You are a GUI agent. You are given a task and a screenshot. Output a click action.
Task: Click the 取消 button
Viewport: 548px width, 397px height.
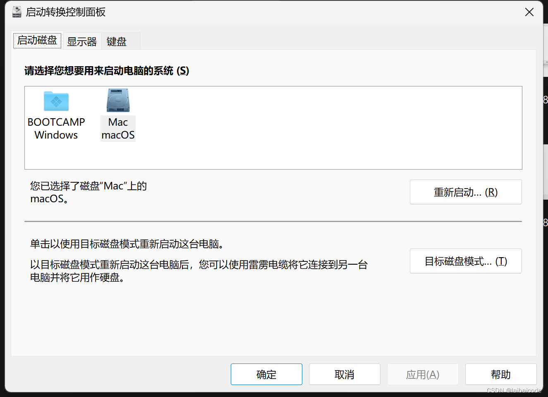pos(345,374)
